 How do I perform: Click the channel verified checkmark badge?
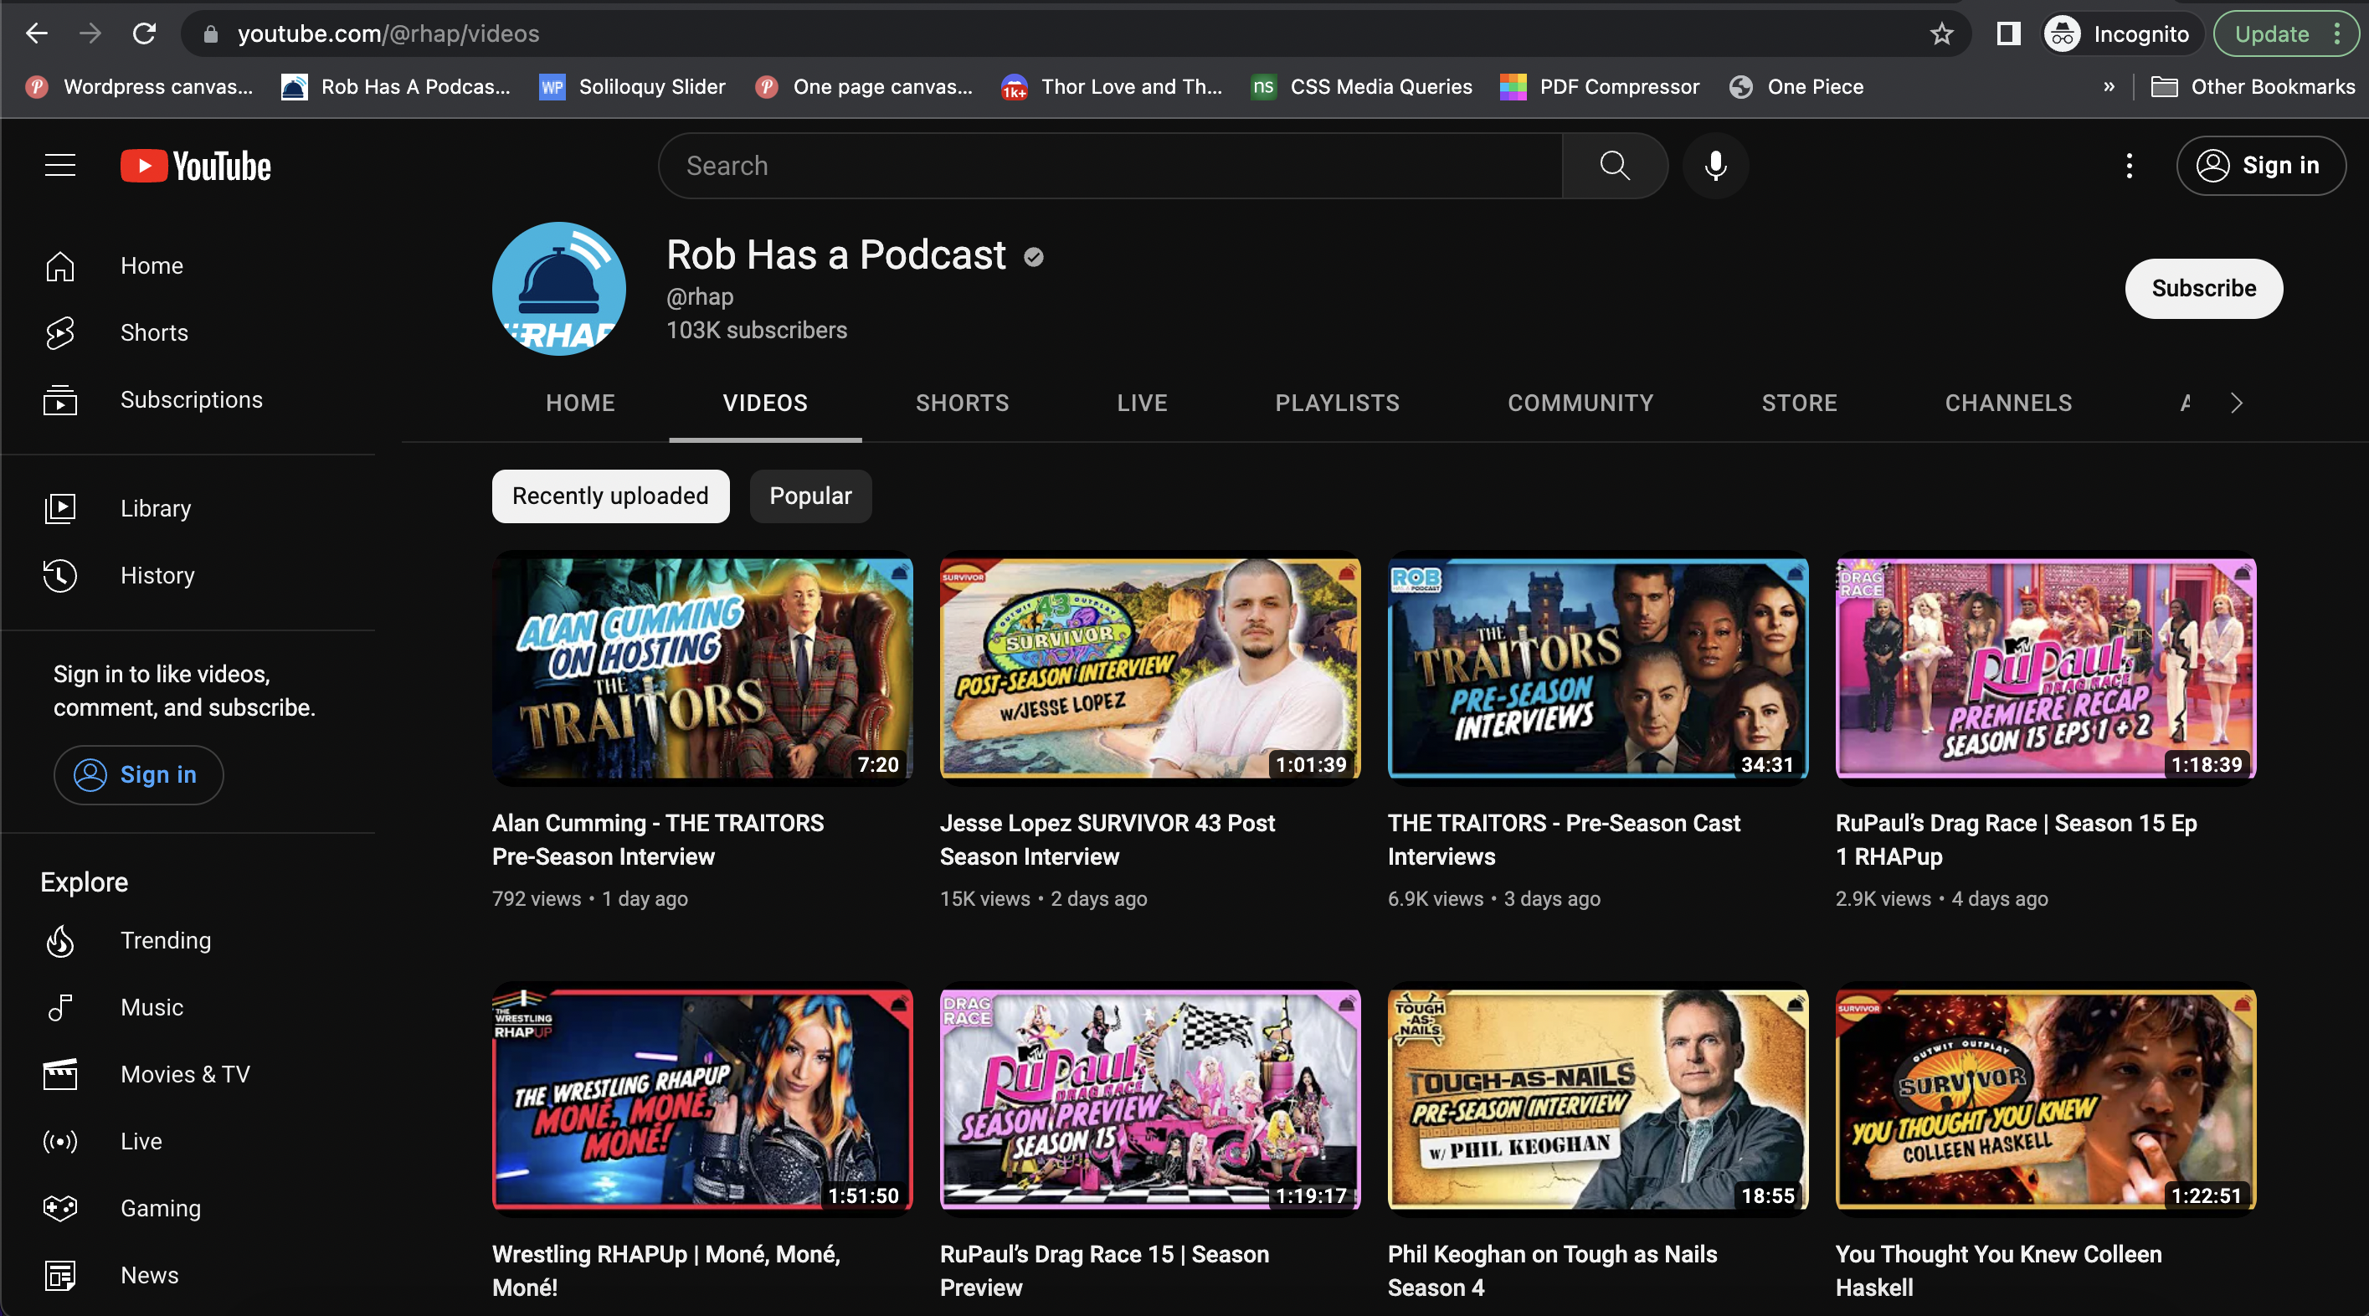pos(1034,256)
